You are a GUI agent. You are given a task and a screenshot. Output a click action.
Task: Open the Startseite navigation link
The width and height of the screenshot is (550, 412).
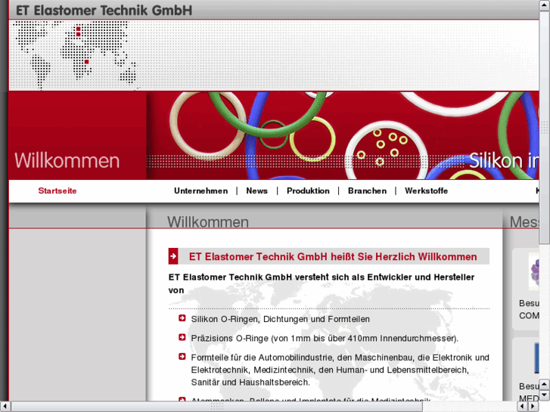pos(57,191)
